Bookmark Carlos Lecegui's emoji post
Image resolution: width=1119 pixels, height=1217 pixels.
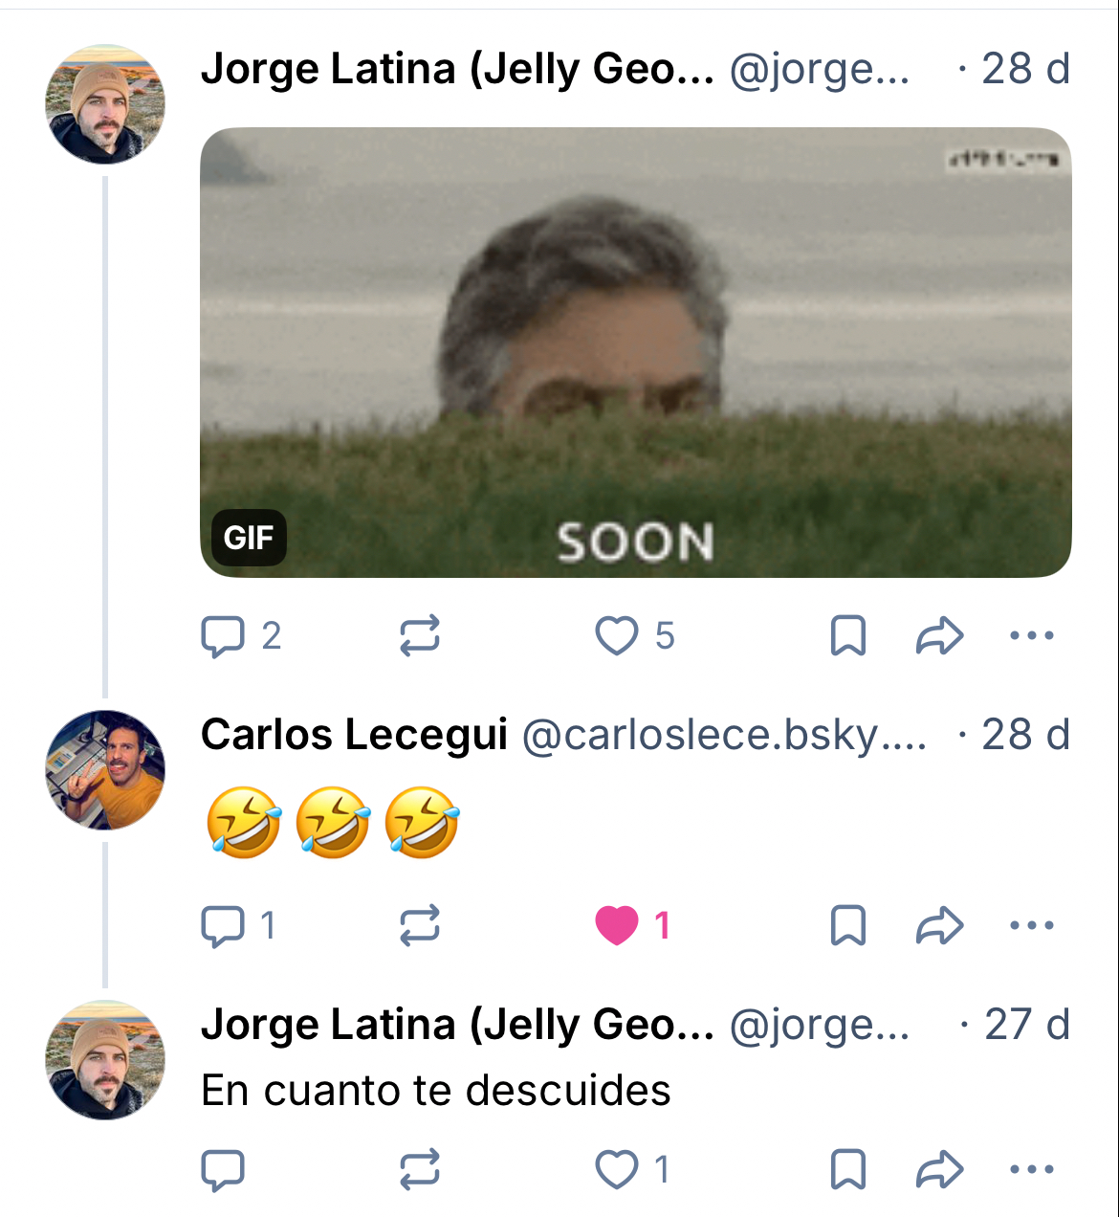click(x=848, y=926)
